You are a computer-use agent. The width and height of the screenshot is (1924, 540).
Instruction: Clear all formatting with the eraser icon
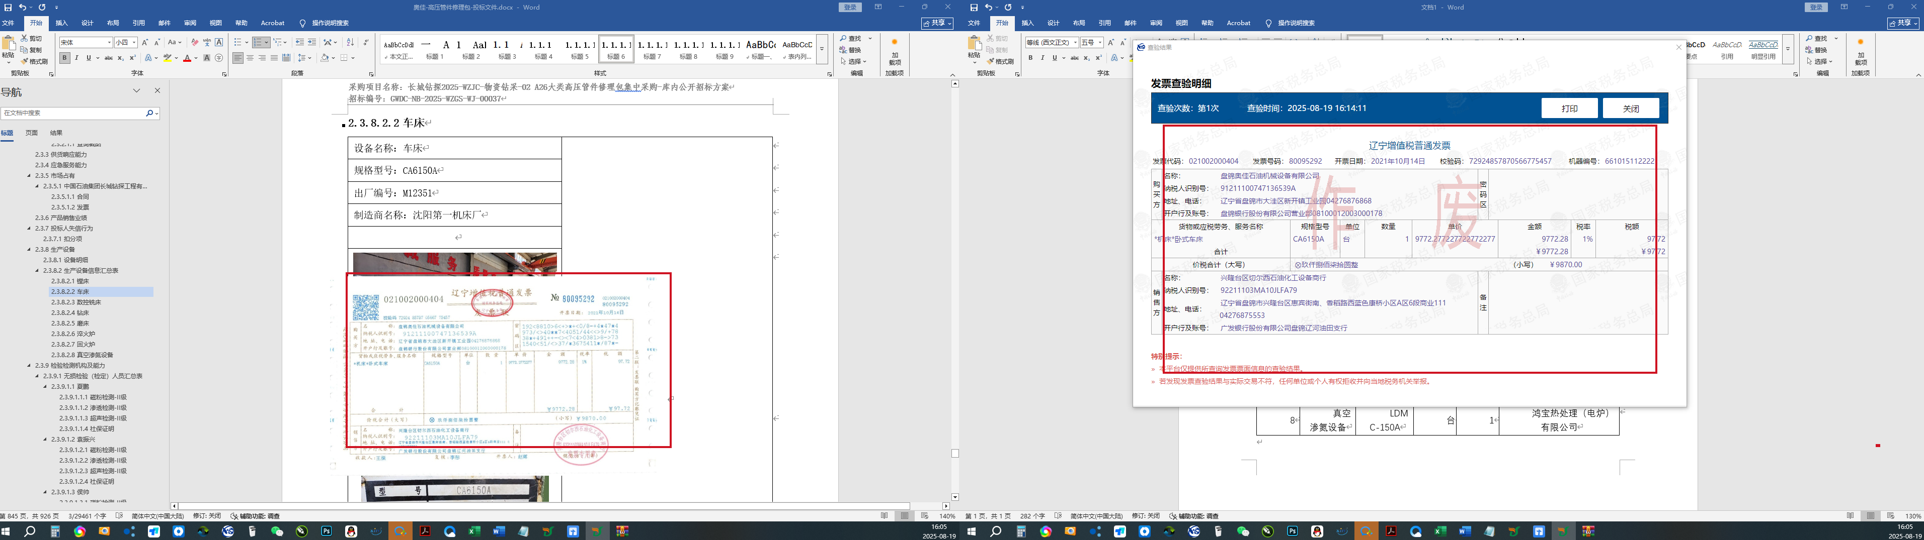[x=195, y=43]
